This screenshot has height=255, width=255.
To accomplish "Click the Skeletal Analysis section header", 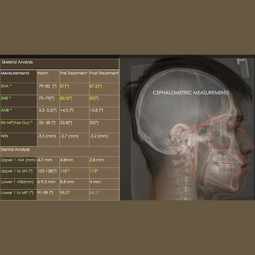I will point(17,62).
